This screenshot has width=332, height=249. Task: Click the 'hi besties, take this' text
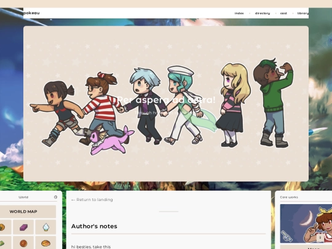pos(91,247)
